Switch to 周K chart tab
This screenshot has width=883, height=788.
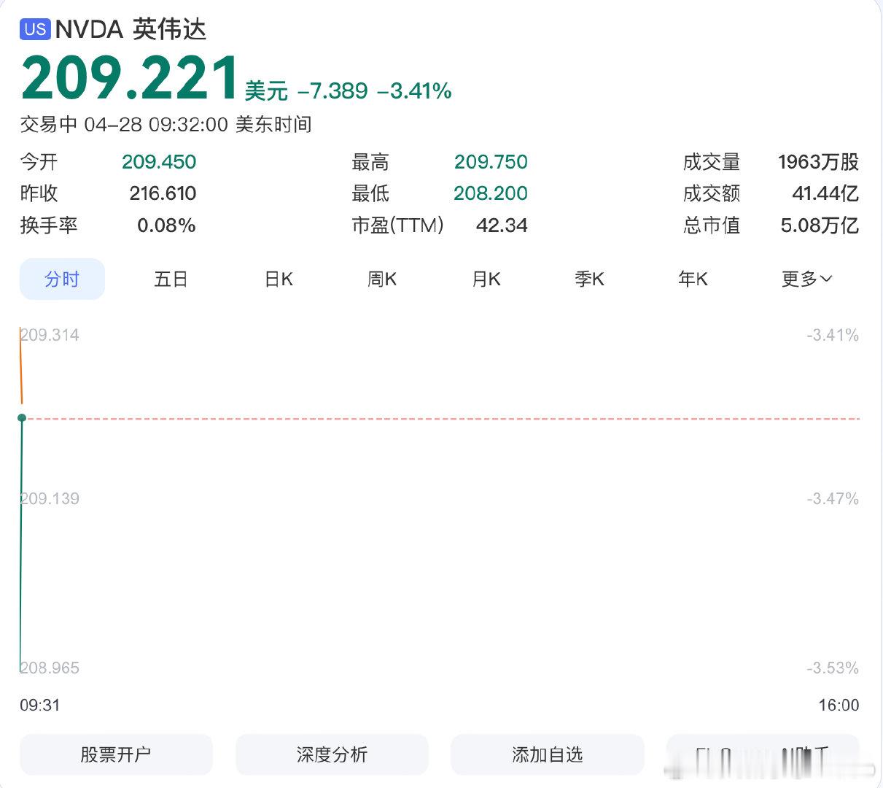point(382,279)
